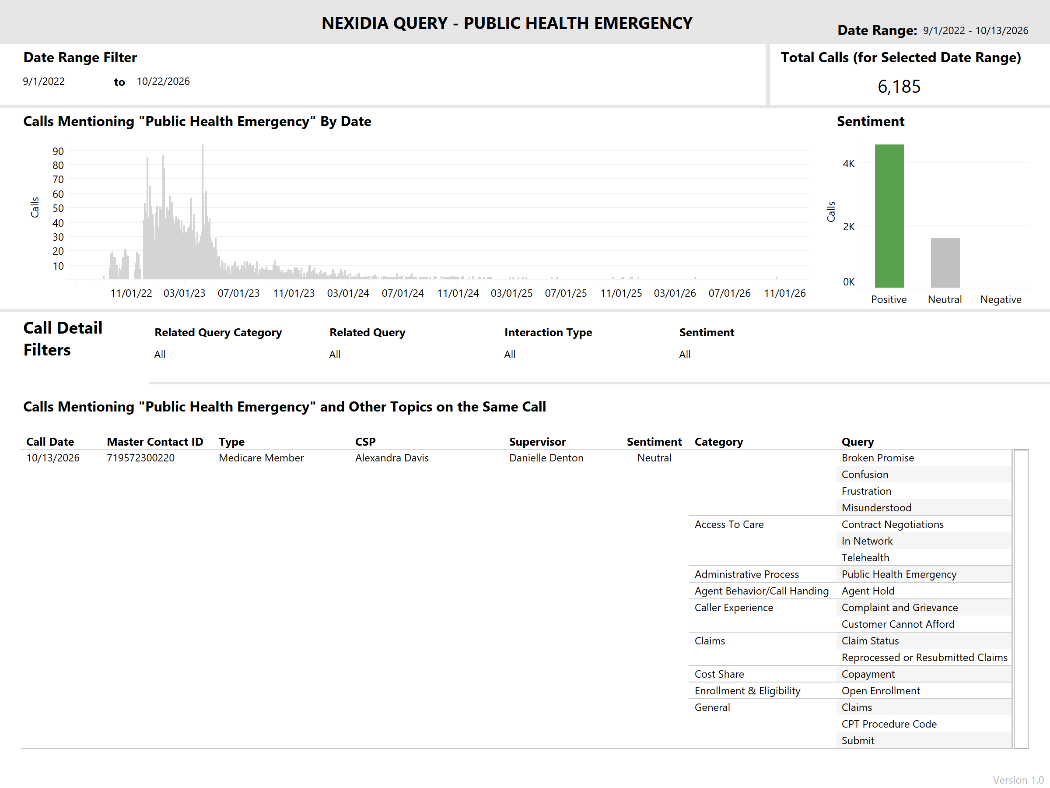Select contact ID 719572300220
This screenshot has height=788, width=1050.
140,457
